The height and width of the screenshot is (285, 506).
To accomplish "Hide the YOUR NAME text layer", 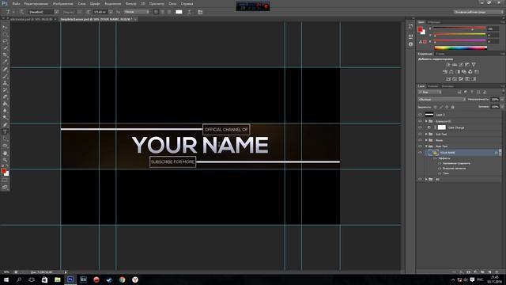I will [420, 153].
